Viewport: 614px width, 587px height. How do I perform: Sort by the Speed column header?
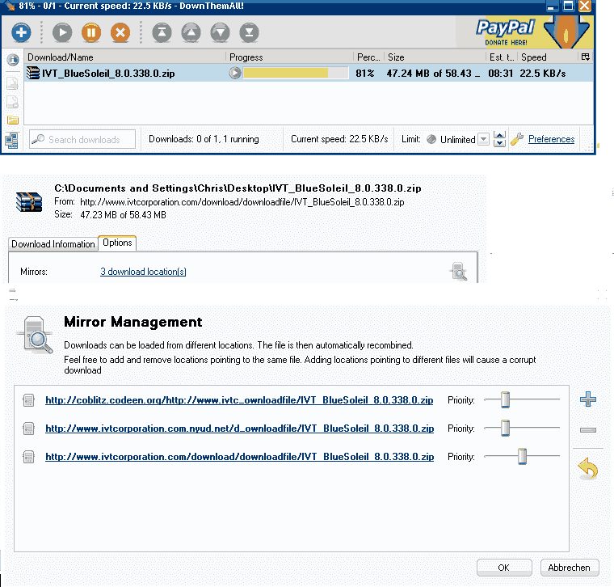548,57
